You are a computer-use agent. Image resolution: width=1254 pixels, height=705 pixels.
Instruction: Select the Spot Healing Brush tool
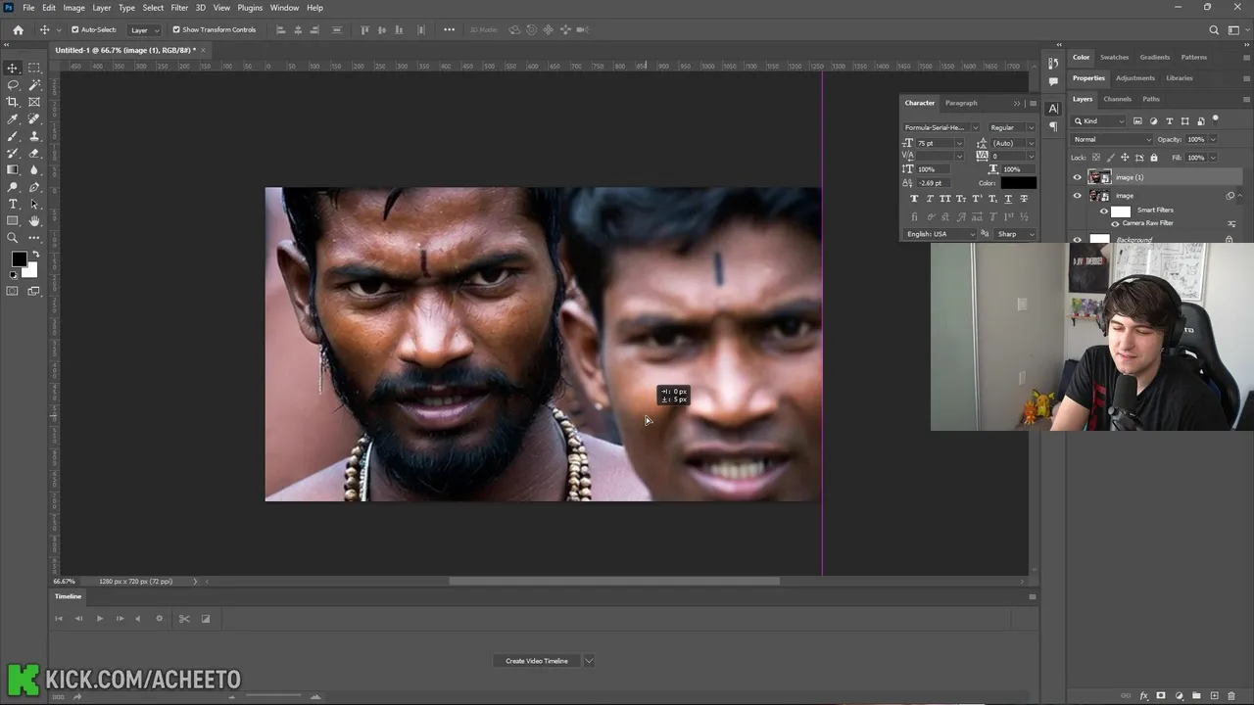[x=34, y=118]
